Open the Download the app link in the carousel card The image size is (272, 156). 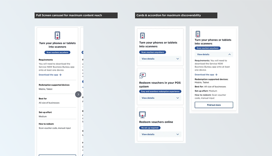point(50,75)
